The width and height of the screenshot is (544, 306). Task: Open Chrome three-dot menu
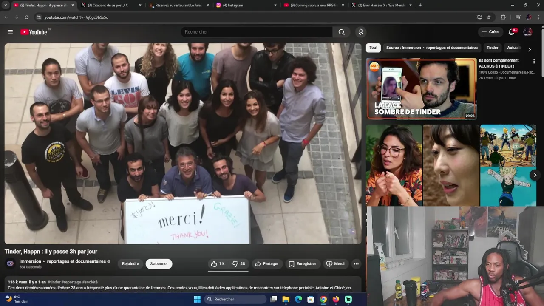pyautogui.click(x=538, y=17)
